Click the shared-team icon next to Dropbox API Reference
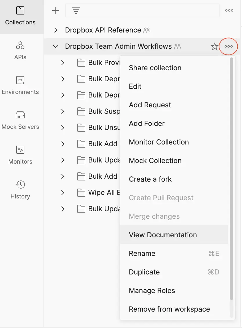Viewport: 242px width, 329px height. (147, 30)
